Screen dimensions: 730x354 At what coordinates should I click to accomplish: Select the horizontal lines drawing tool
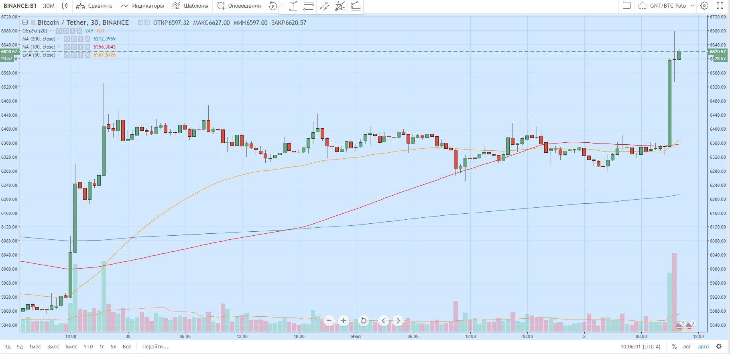point(309,6)
